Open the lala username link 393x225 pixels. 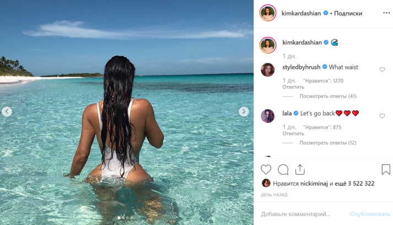[x=287, y=114]
